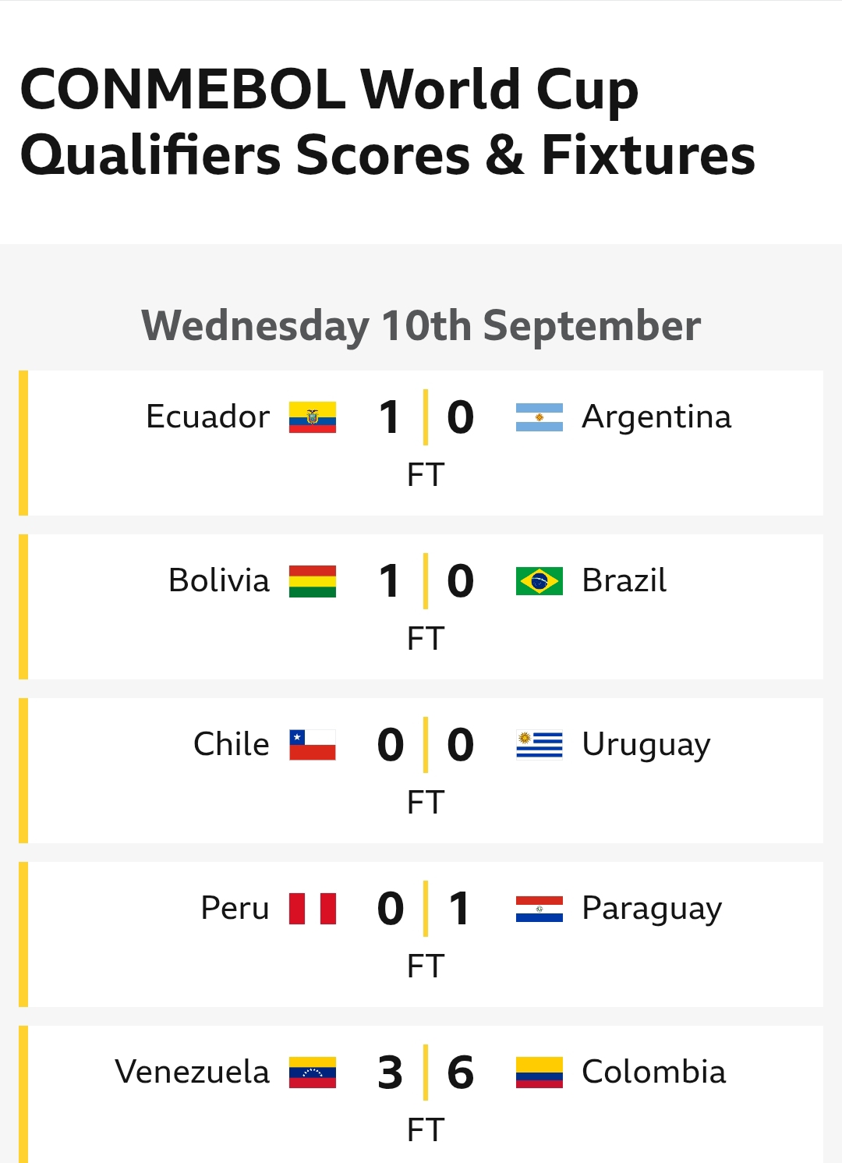This screenshot has width=842, height=1163.
Task: Click the Uruguay team name
Action: [x=646, y=745]
